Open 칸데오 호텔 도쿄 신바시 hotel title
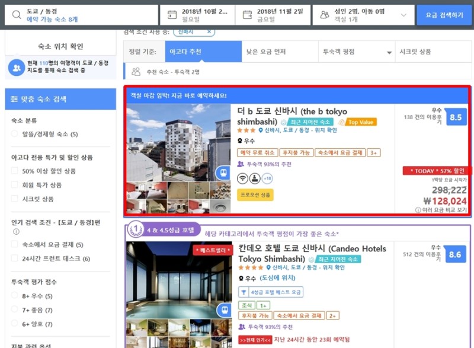474x348 pixels. (x=312, y=254)
